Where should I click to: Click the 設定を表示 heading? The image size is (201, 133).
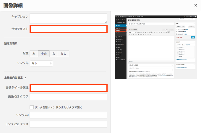point(11,43)
